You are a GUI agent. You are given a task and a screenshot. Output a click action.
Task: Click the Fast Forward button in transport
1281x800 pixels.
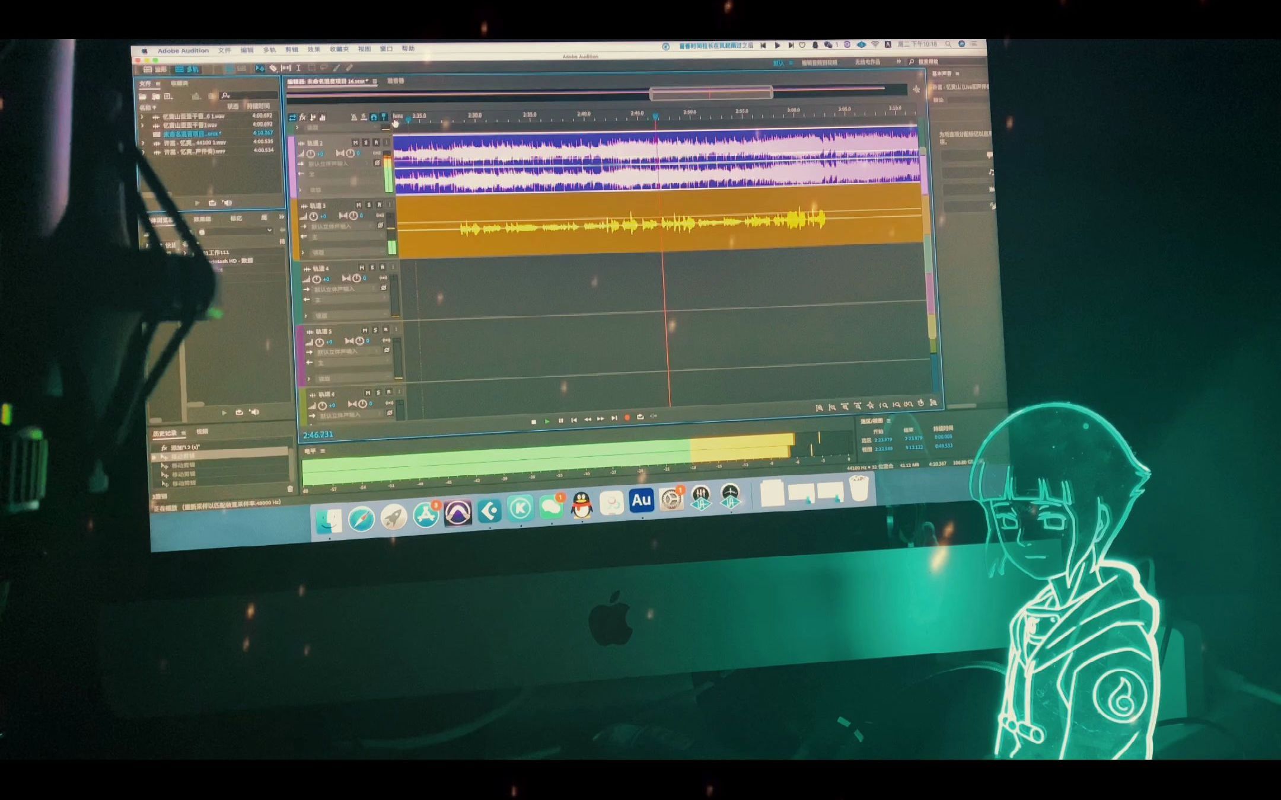pos(601,419)
